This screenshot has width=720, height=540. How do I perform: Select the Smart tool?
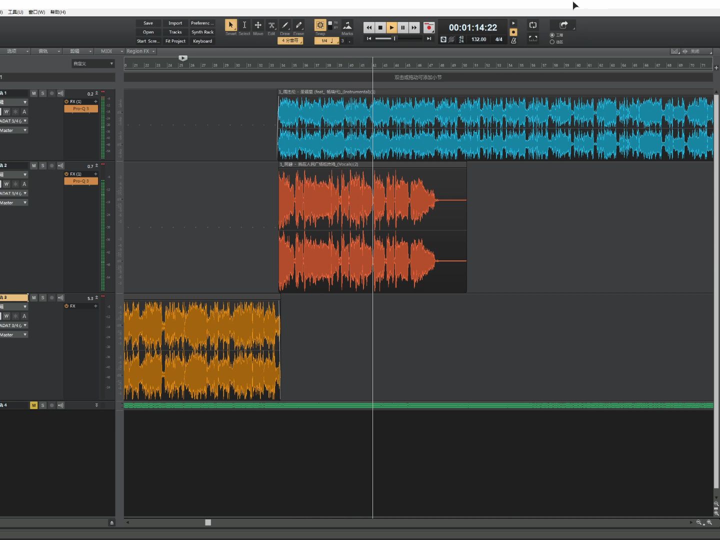[x=230, y=25]
